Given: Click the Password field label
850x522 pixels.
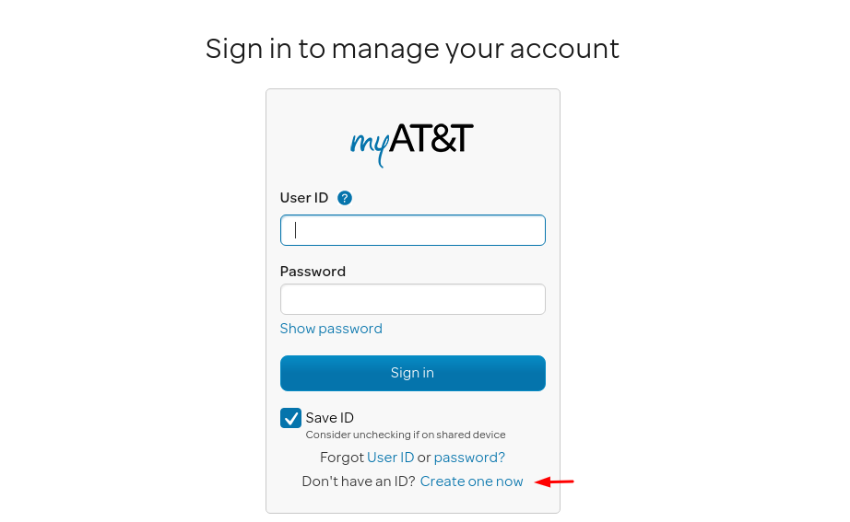Looking at the screenshot, I should pos(313,272).
